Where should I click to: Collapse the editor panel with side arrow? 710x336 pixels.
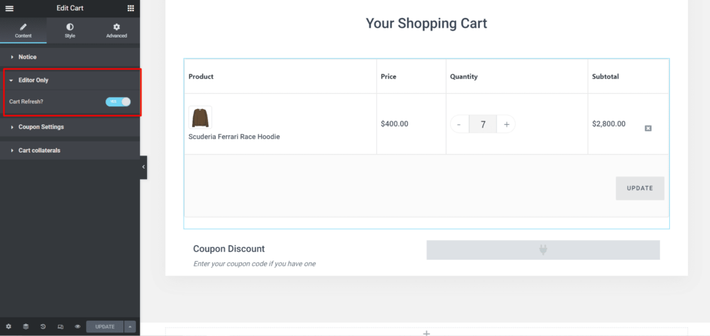click(144, 167)
